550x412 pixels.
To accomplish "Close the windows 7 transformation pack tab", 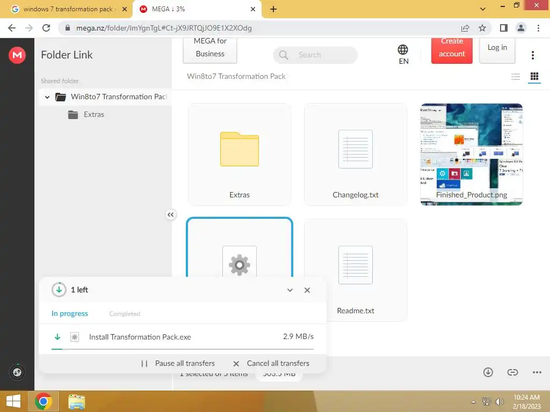I will (x=124, y=9).
